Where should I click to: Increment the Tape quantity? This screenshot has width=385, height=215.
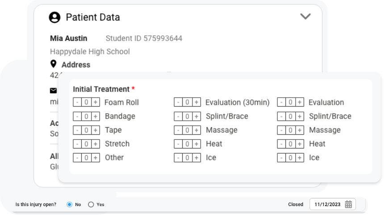point(96,130)
